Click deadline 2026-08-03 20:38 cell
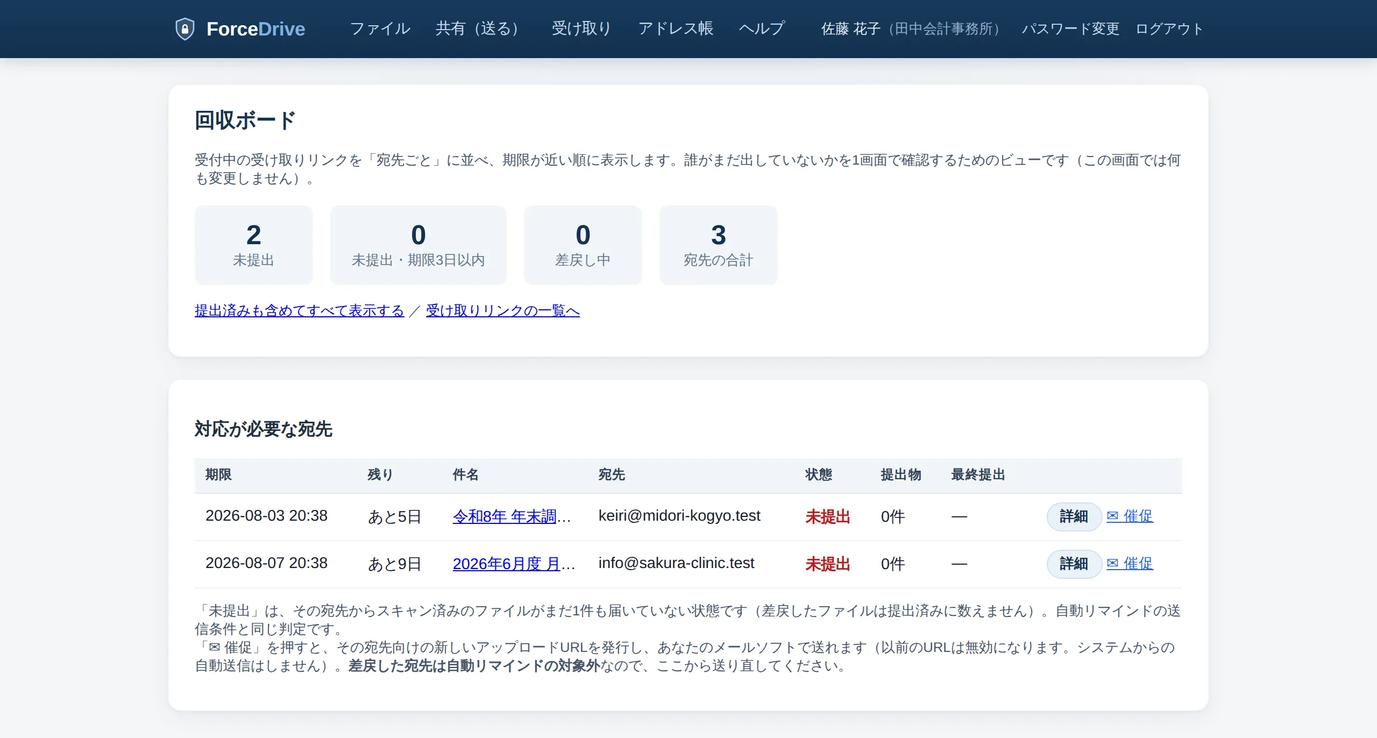The height and width of the screenshot is (738, 1377). [x=266, y=516]
